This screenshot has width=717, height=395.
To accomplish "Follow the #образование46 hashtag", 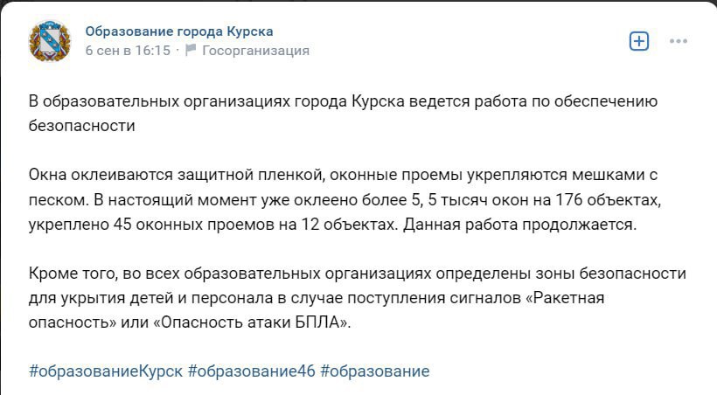I will 252,371.
